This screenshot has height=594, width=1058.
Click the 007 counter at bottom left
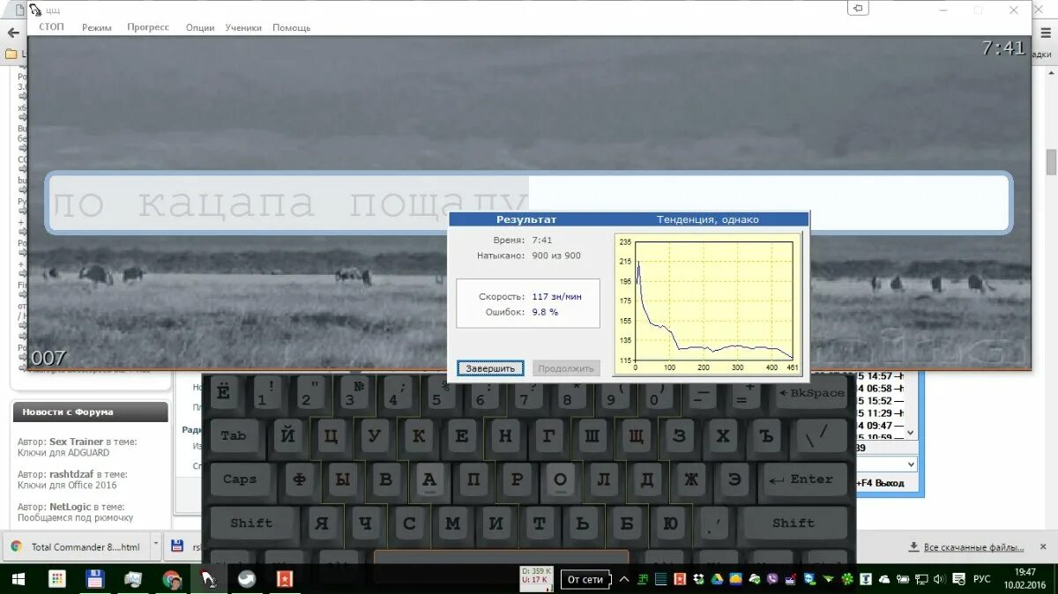tap(48, 358)
